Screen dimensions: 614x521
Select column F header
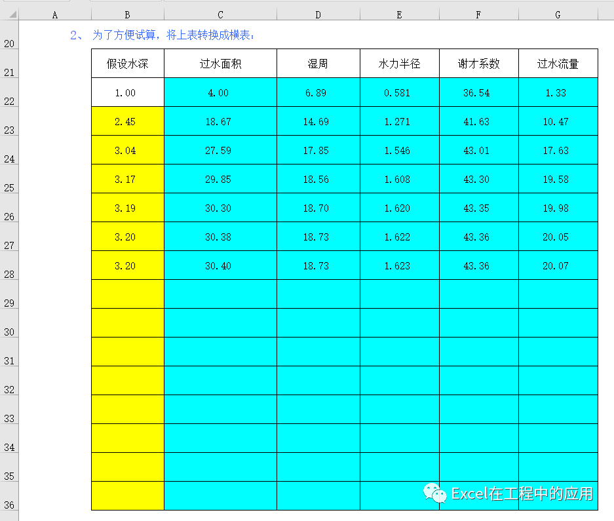point(479,15)
